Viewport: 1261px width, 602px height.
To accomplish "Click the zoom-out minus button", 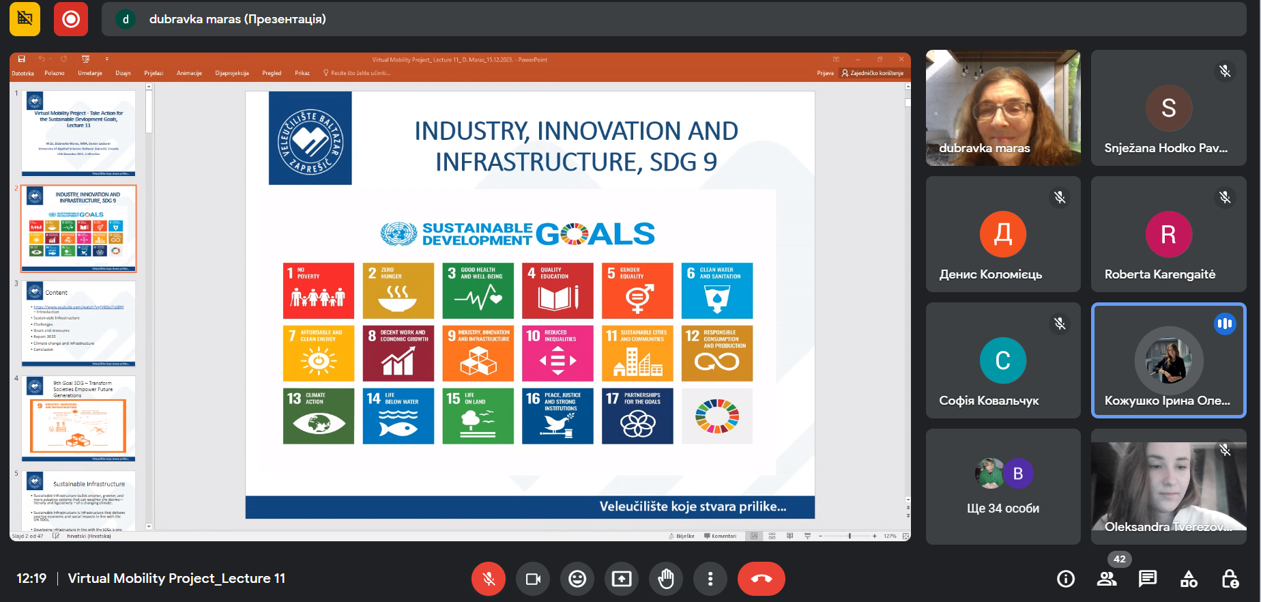I will 821,536.
